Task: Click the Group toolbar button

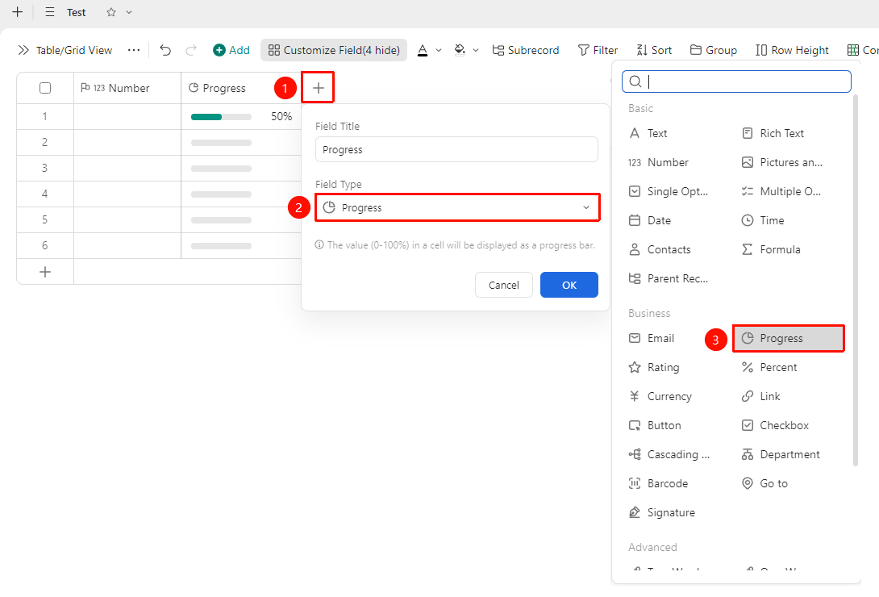Action: (x=714, y=51)
